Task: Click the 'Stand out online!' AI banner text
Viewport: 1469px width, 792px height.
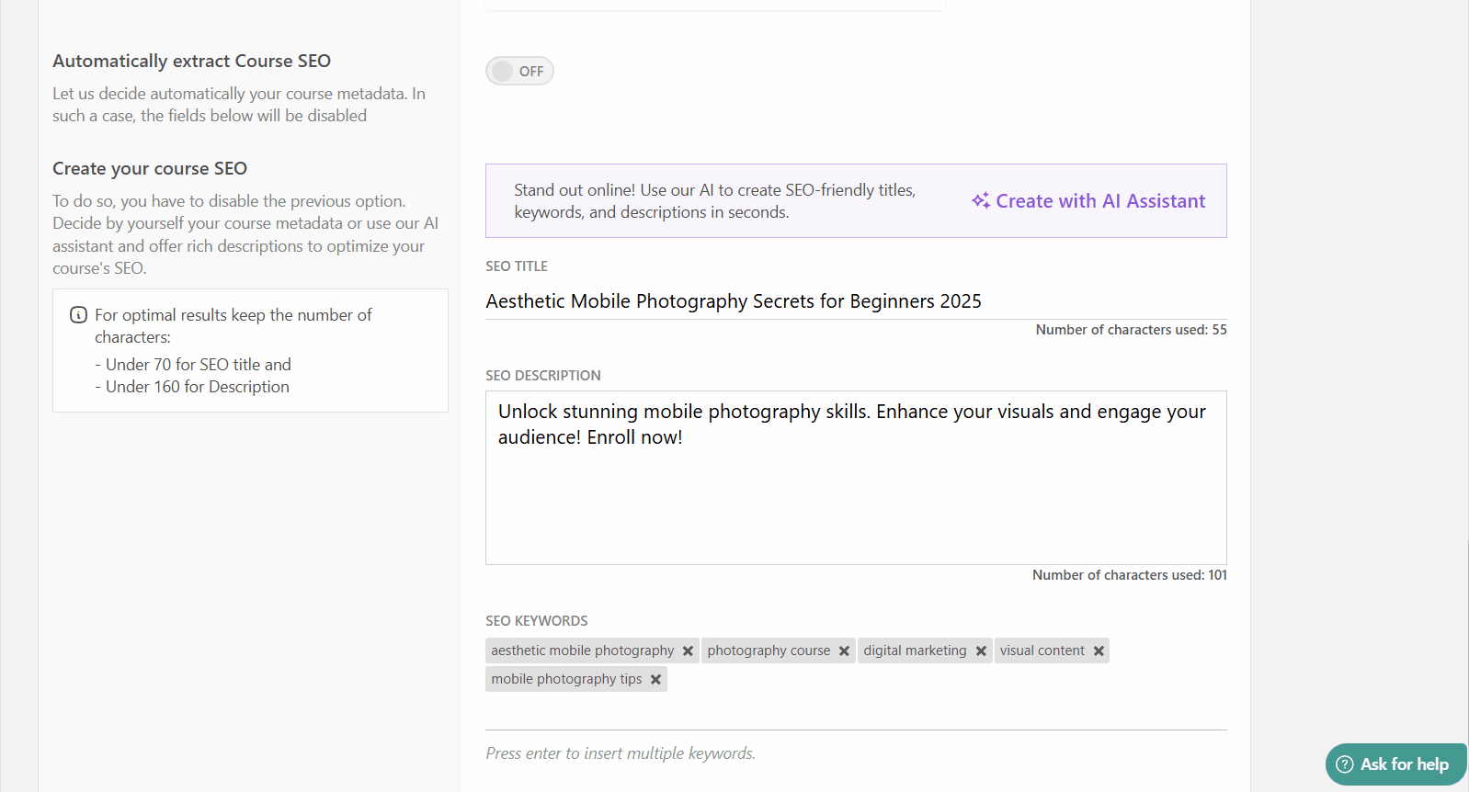Action: 714,201
